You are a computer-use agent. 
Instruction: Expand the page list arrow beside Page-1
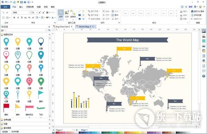(73, 130)
